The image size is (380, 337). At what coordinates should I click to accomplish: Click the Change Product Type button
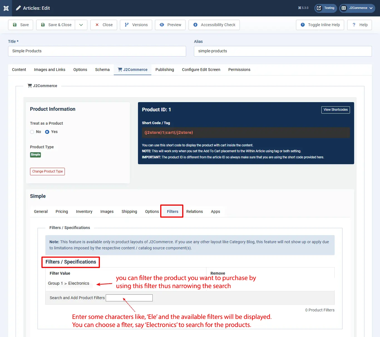(47, 171)
